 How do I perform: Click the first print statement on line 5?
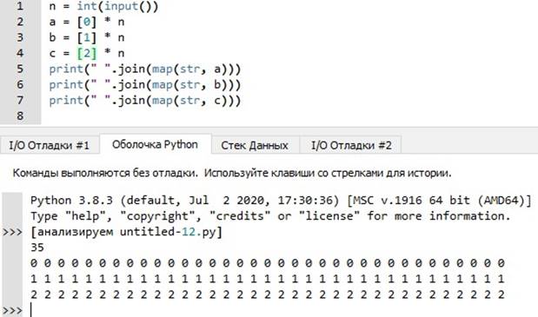tap(145, 69)
